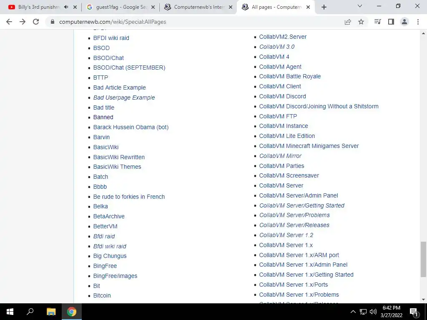This screenshot has height=320, width=427.
Task: View site security lock info
Action: click(53, 22)
